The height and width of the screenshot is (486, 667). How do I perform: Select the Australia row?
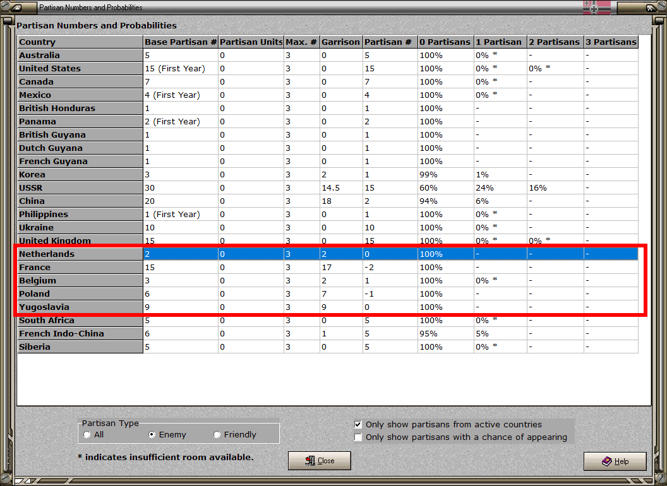[328, 56]
